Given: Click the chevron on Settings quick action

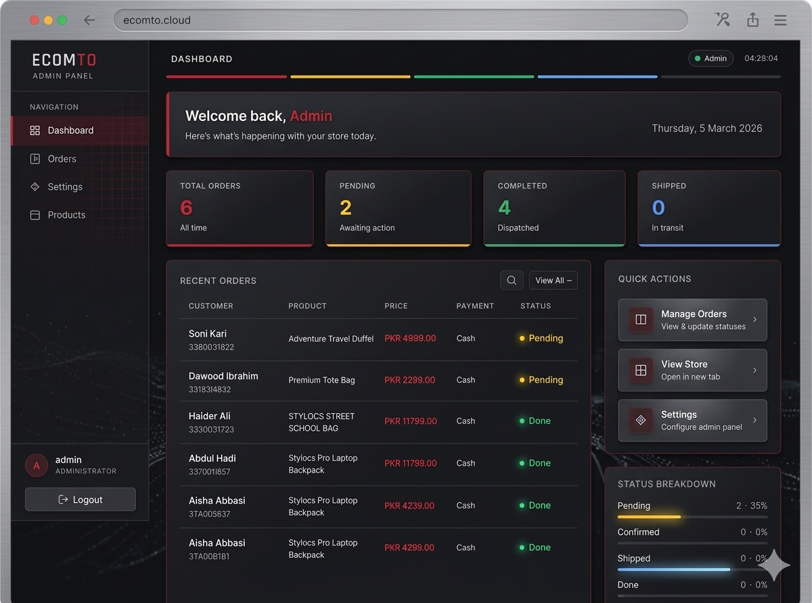Looking at the screenshot, I should [x=754, y=420].
